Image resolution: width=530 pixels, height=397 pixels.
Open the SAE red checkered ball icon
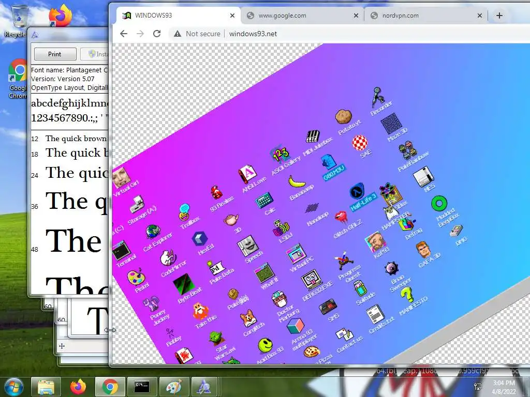click(360, 143)
